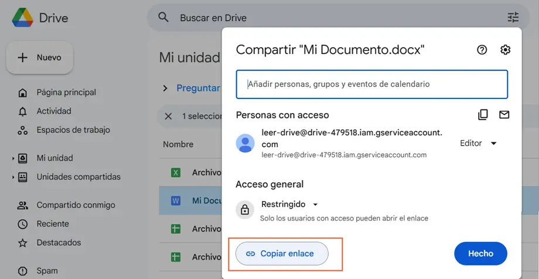Copy emails of people with access

pos(483,114)
